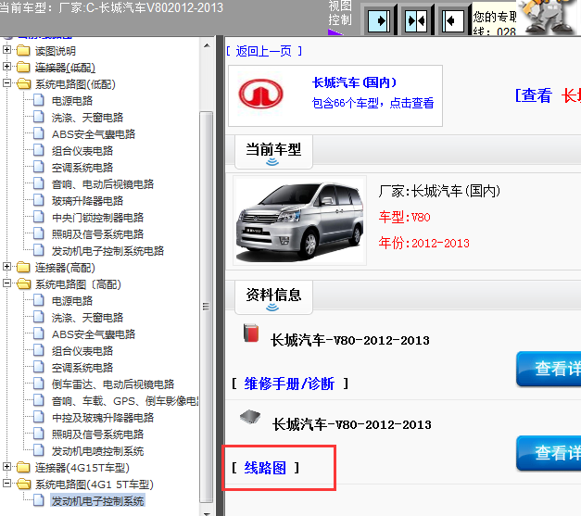
Task: Click the tree panel vertical scrollbar thumb
Action: click(207, 307)
